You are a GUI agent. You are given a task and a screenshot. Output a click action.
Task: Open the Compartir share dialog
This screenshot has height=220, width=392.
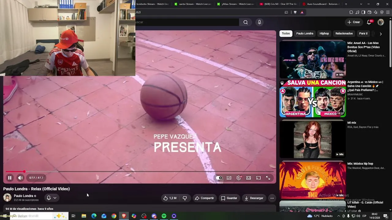click(204, 198)
